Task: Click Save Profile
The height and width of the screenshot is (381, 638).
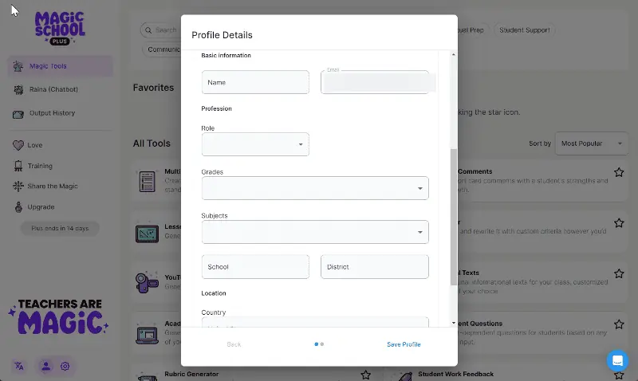Action: tap(404, 344)
